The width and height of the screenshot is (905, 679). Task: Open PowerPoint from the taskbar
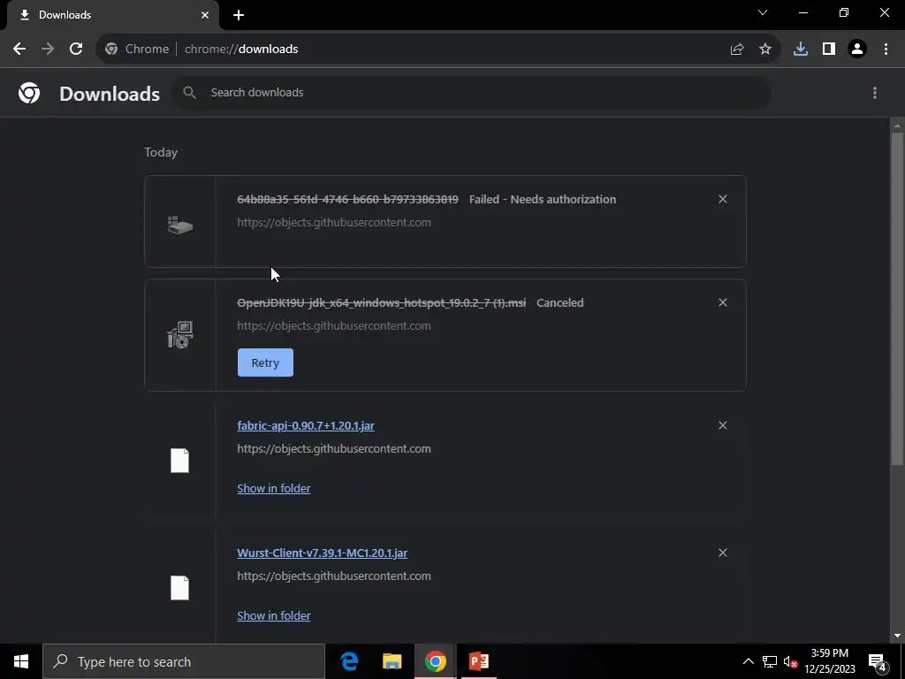point(478,661)
